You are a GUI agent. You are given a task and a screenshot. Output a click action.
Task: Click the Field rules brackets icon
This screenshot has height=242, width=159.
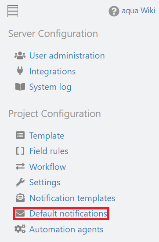point(20,151)
